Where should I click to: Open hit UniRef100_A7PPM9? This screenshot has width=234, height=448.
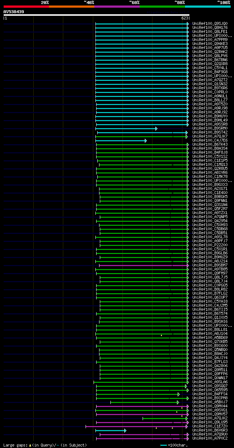pos(210,40)
